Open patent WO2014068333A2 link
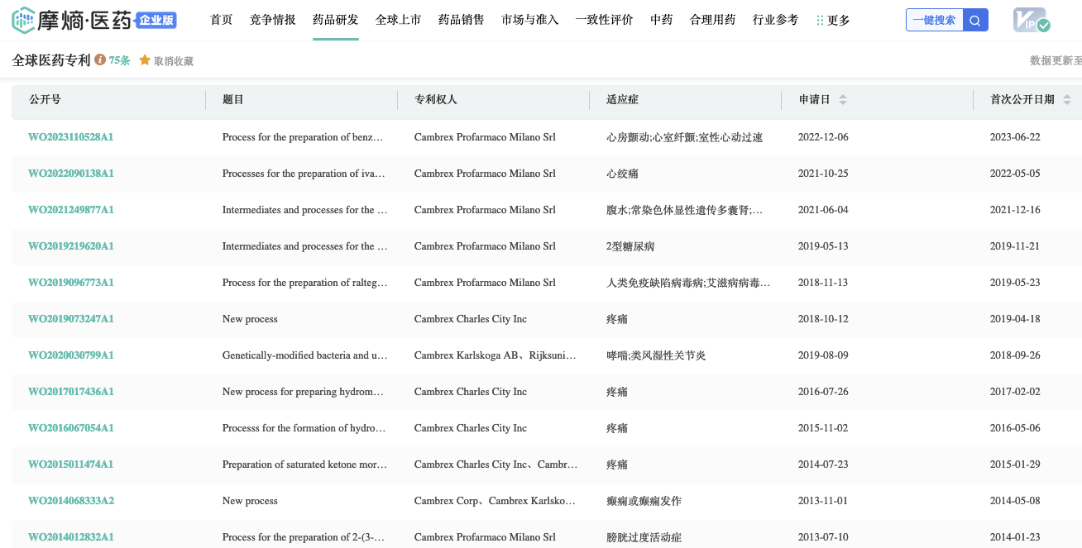 pos(71,501)
